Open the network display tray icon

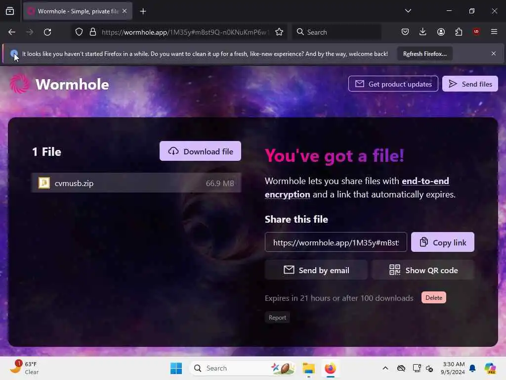click(x=417, y=368)
